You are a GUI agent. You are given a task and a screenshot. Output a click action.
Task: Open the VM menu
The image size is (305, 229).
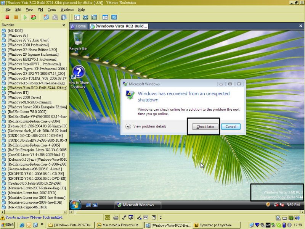40,10
